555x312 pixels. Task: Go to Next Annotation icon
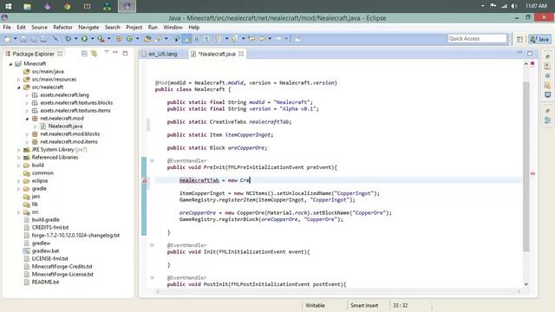(218, 39)
